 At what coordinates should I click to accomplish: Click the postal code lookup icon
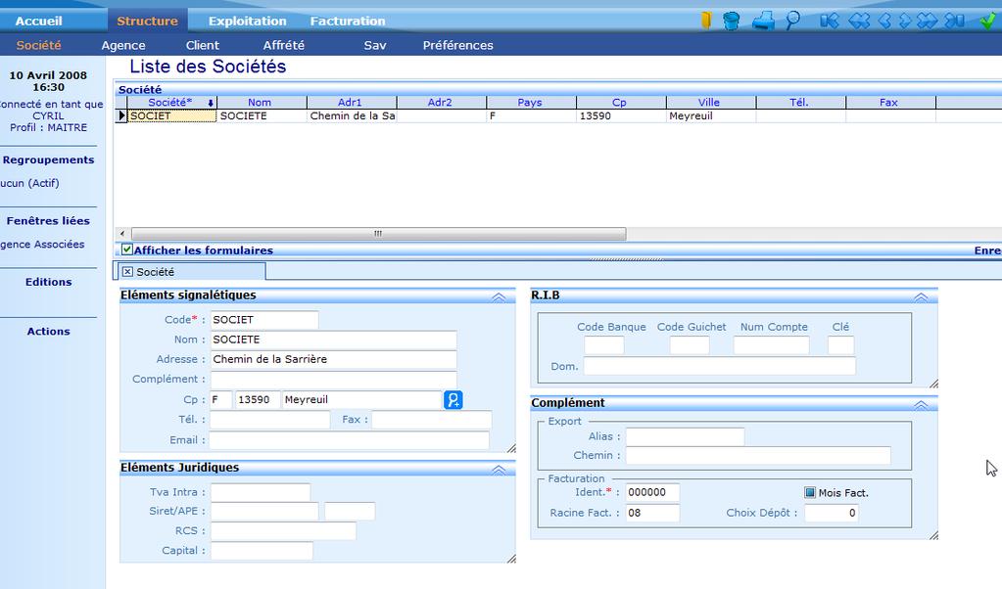[453, 400]
